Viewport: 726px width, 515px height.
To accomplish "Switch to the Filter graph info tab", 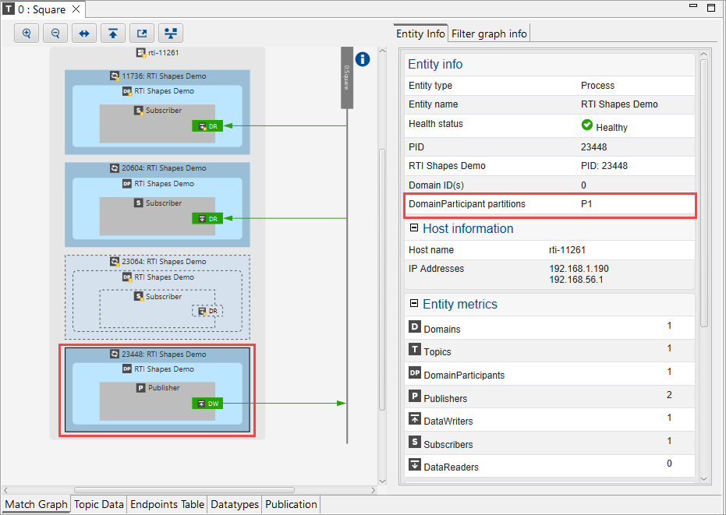I will [489, 34].
